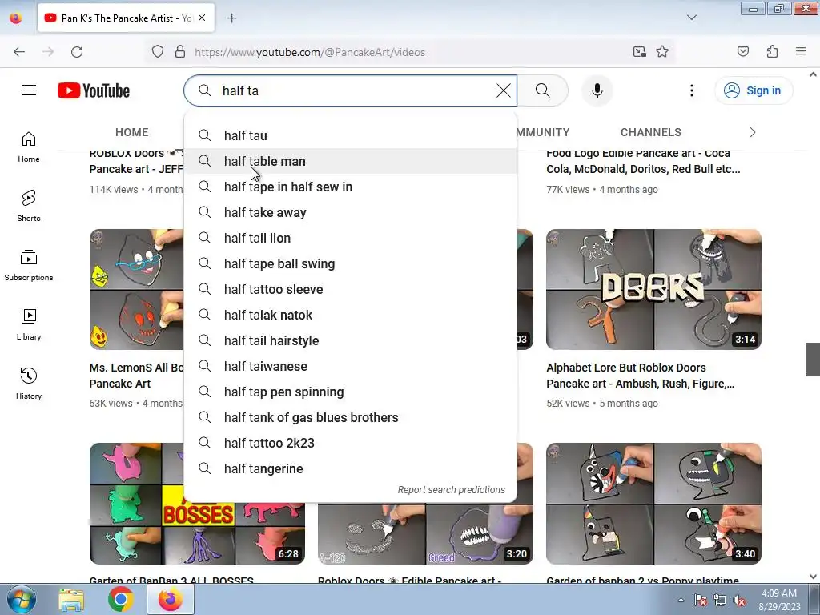Submit search with the magnifier button
The height and width of the screenshot is (615, 820).
coord(543,90)
